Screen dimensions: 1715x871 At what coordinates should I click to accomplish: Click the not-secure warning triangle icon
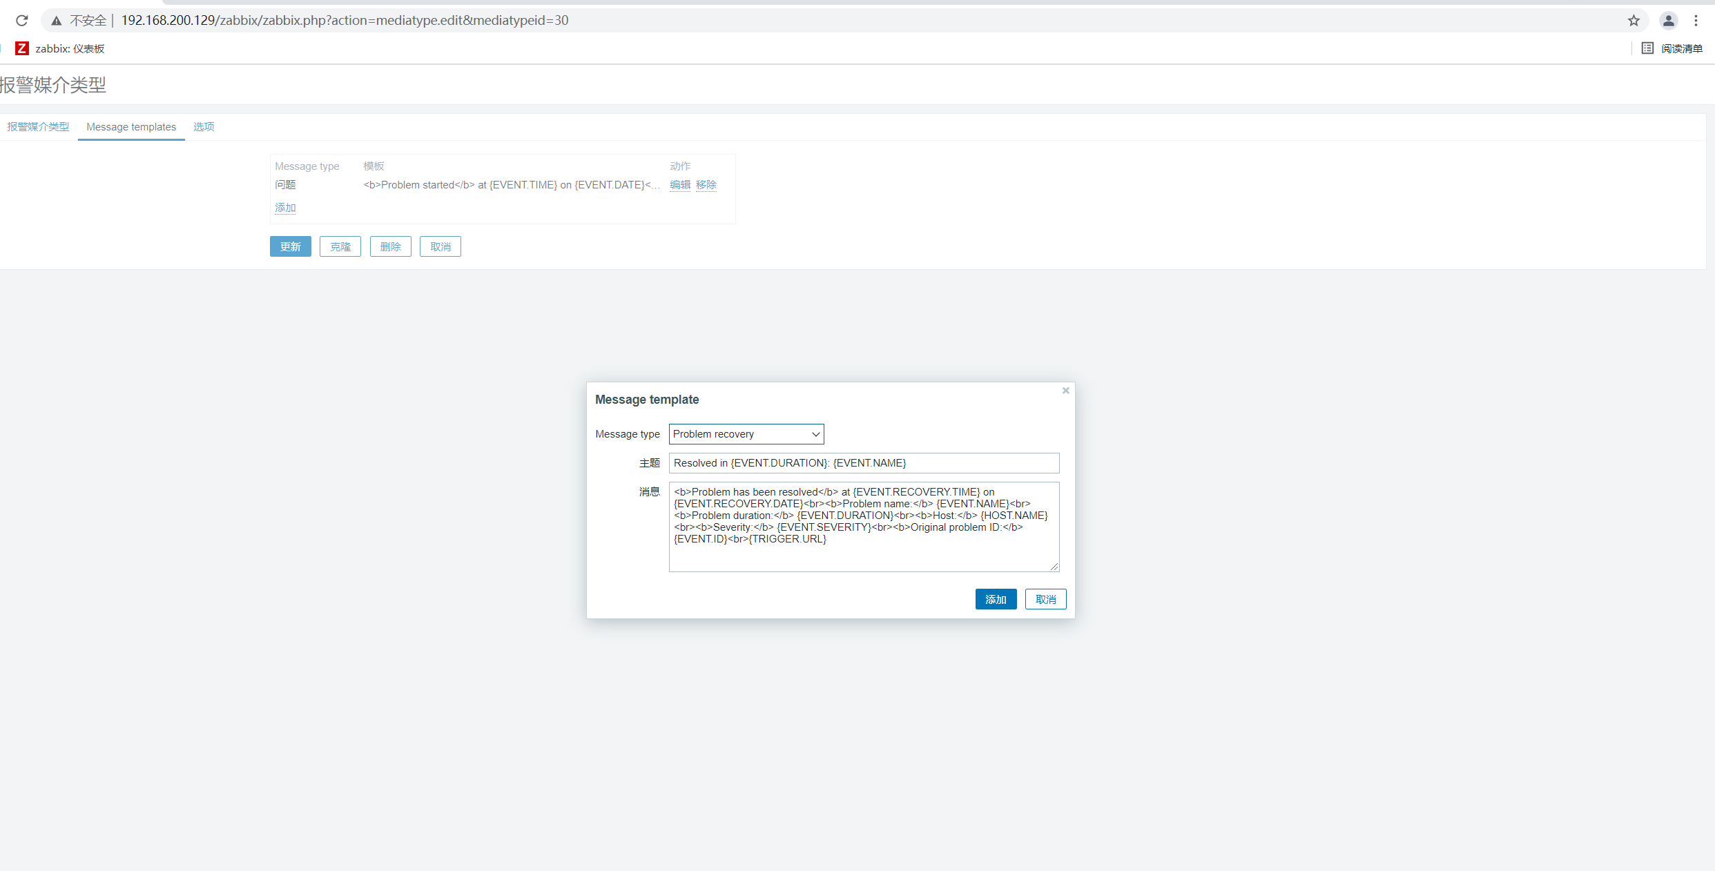tap(57, 21)
